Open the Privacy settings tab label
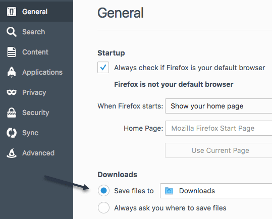 [34, 92]
